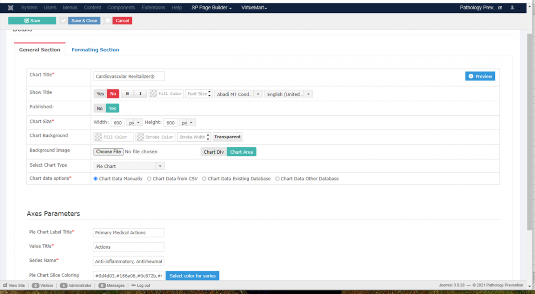
Task: Click the user account icon in top bar
Action: [512, 8]
